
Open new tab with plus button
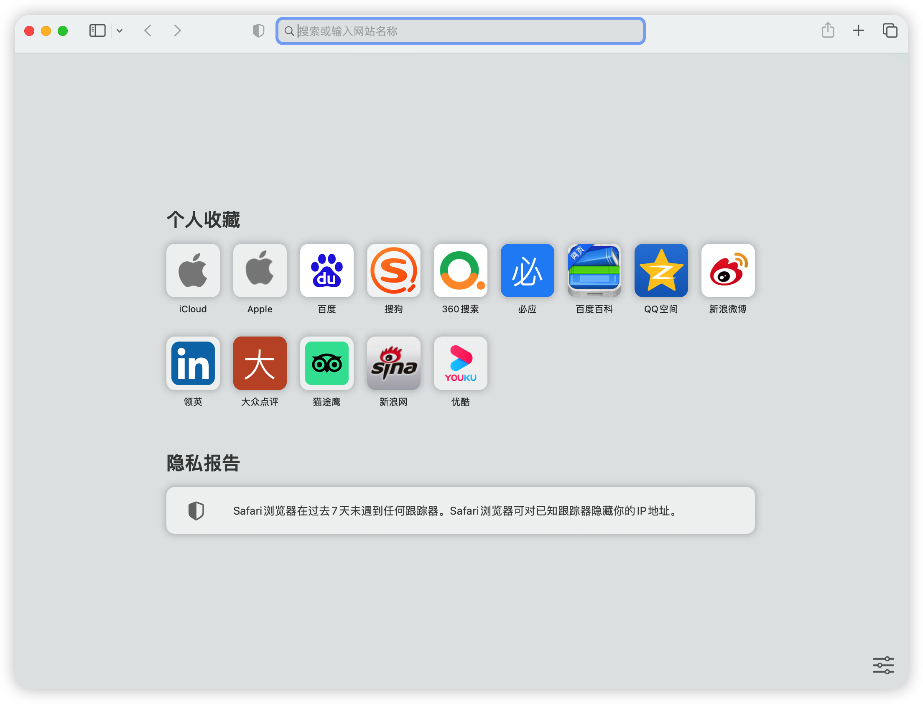858,31
